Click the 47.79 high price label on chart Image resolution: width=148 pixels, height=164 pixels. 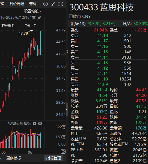[23, 34]
